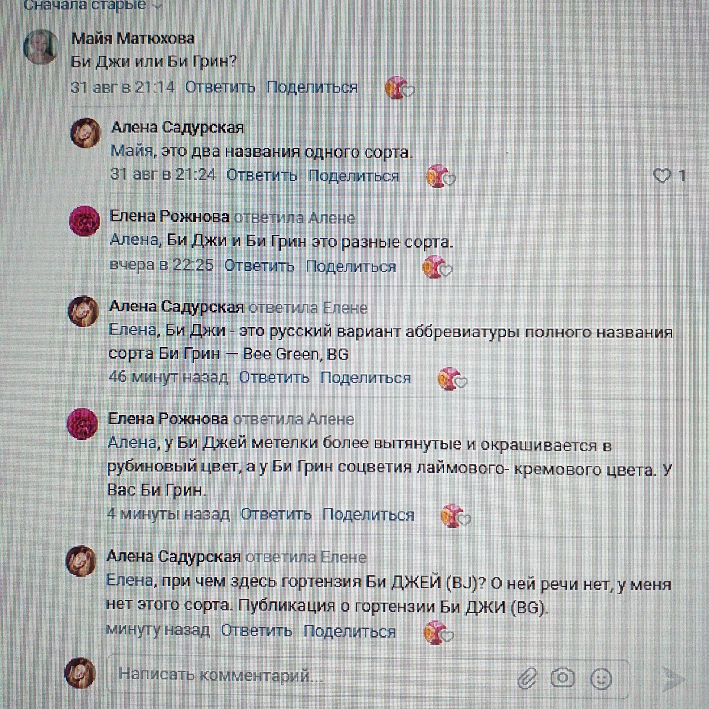
Task: Send comment with the arrow icon
Action: pos(672,679)
